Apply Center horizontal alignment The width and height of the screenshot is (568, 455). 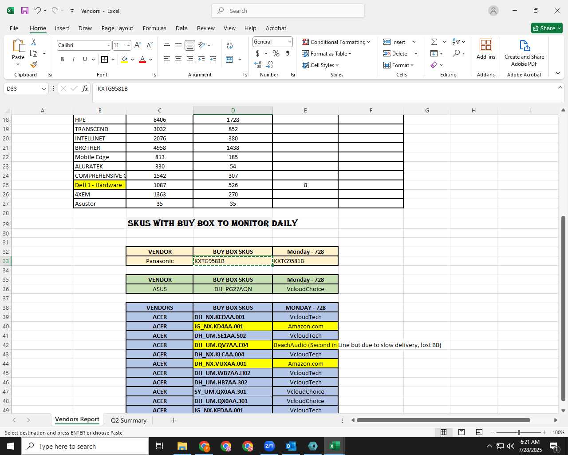point(178,60)
